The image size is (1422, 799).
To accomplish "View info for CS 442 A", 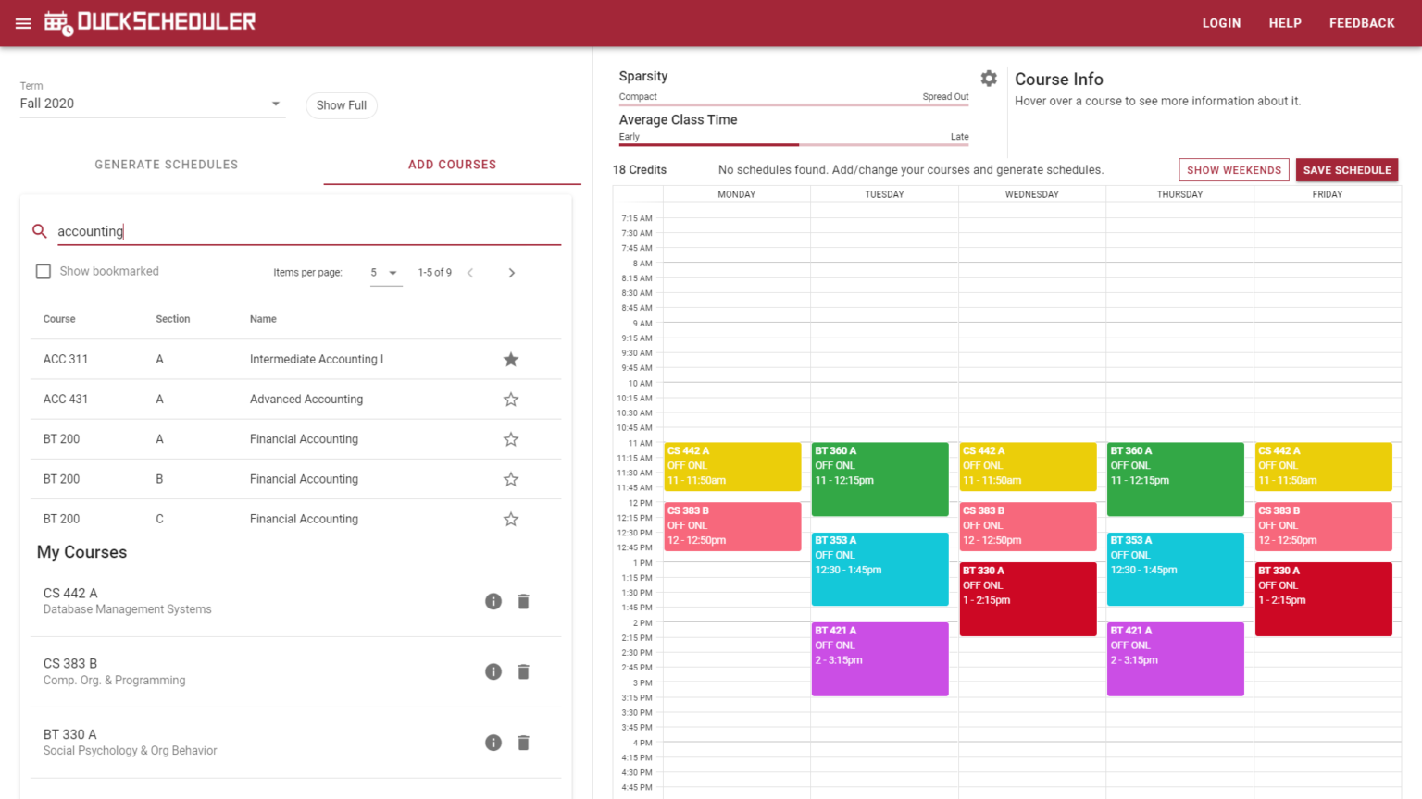I will pyautogui.click(x=493, y=601).
